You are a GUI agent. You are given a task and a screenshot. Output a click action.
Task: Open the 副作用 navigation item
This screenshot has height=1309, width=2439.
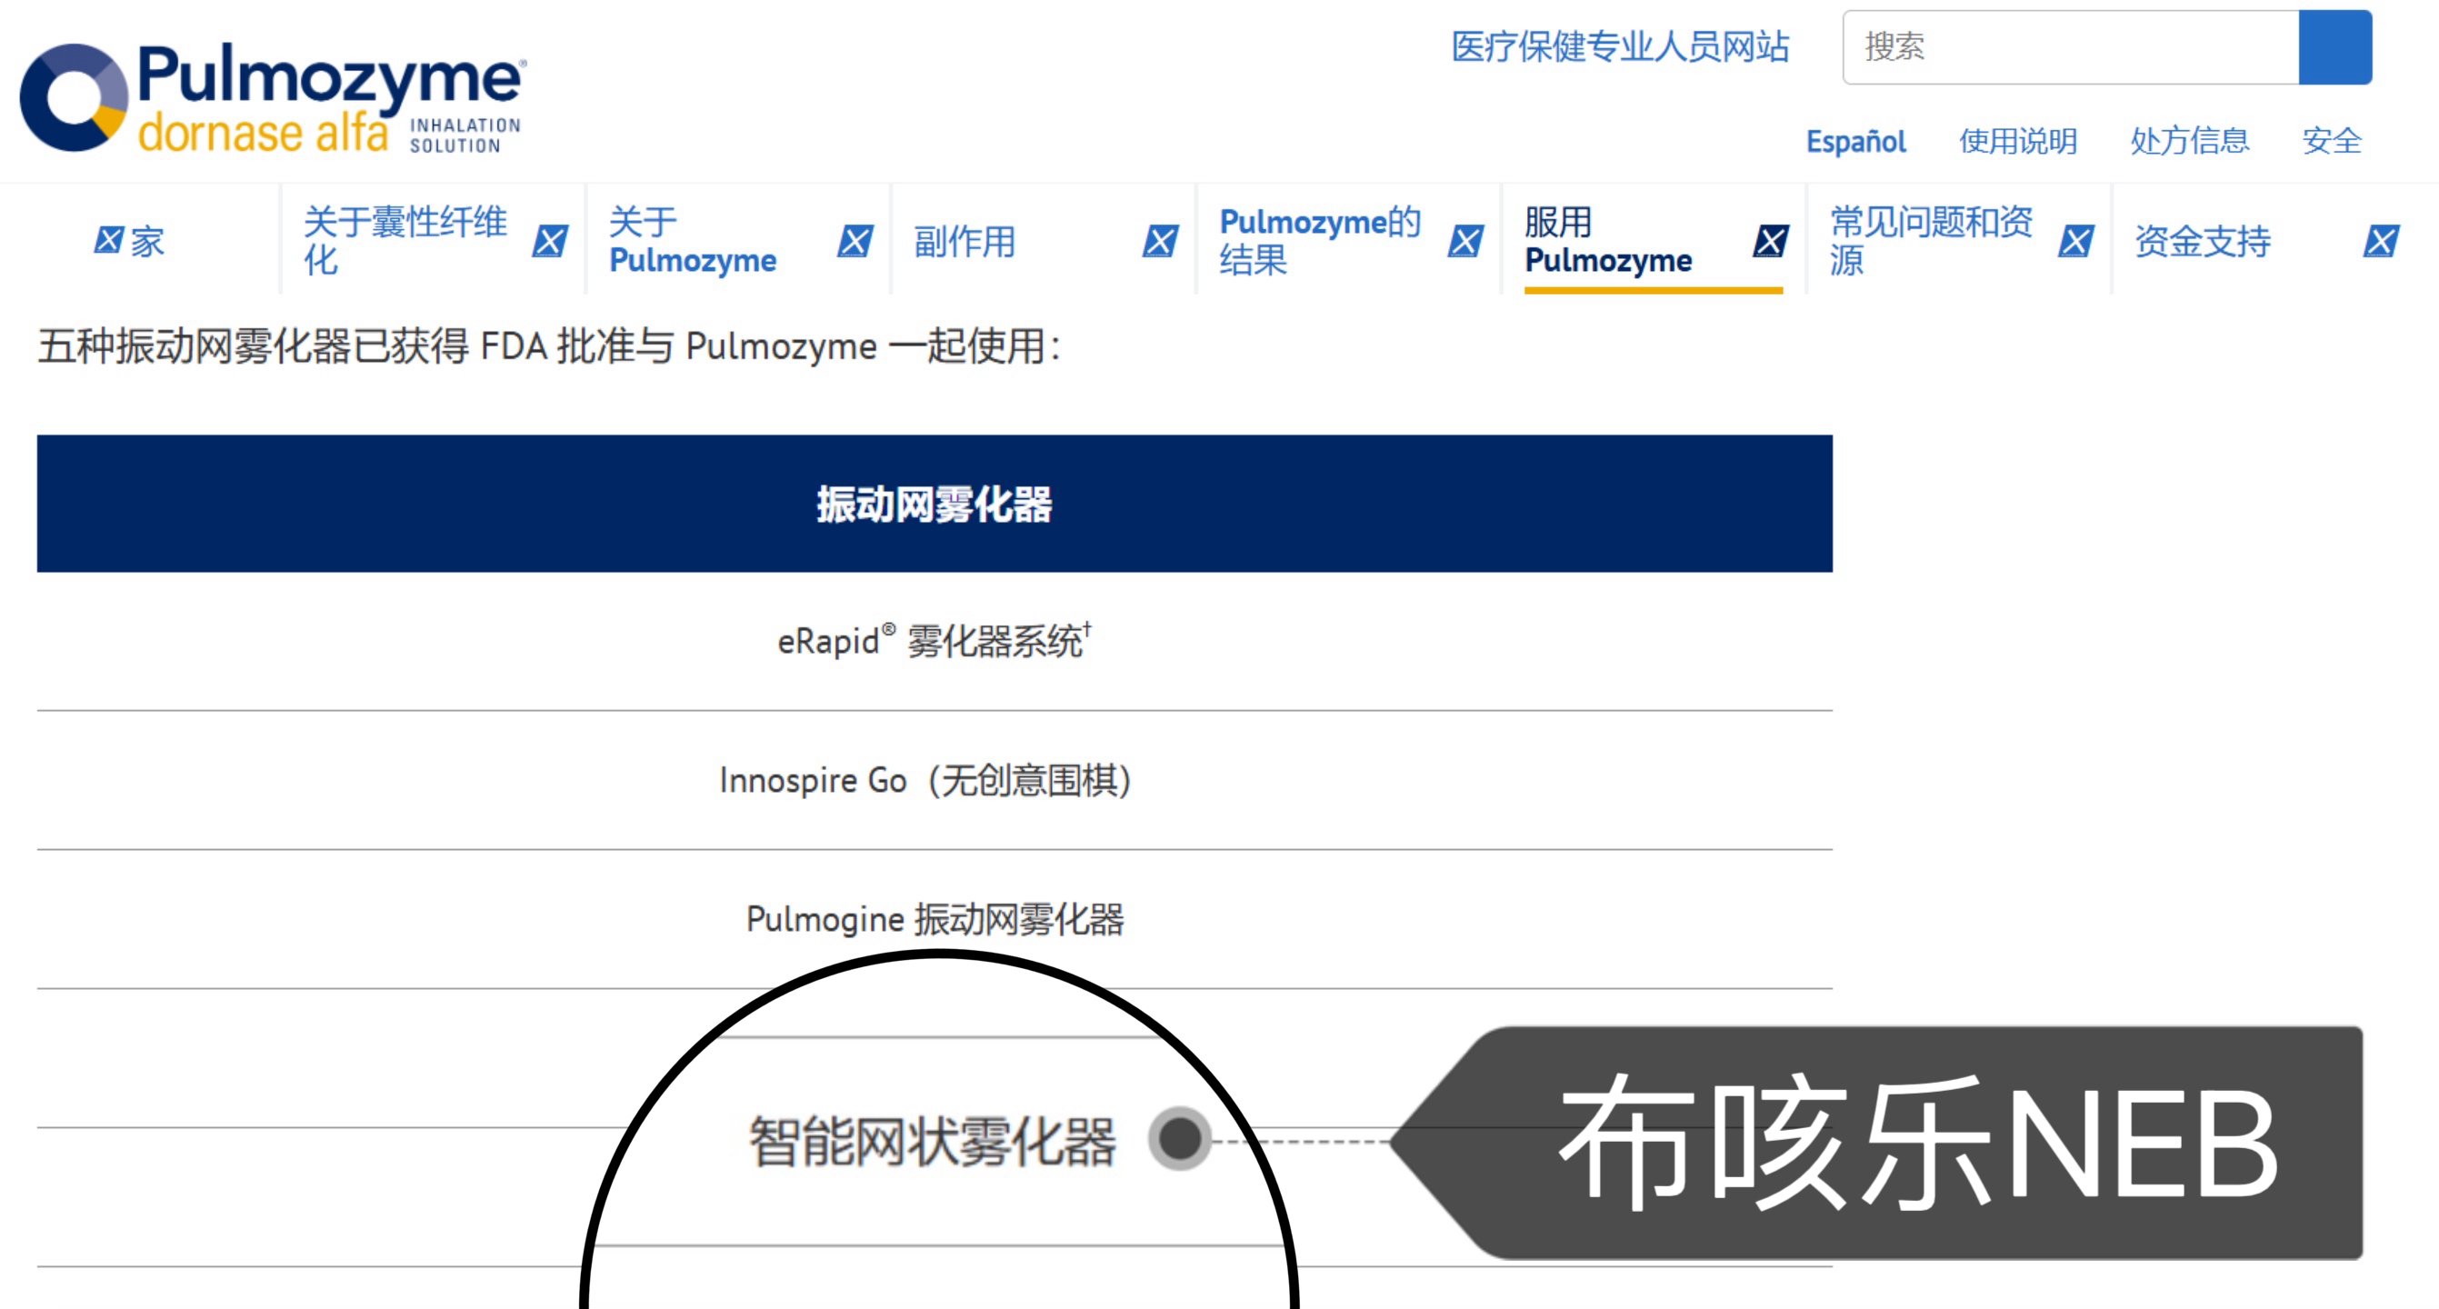coord(964,243)
